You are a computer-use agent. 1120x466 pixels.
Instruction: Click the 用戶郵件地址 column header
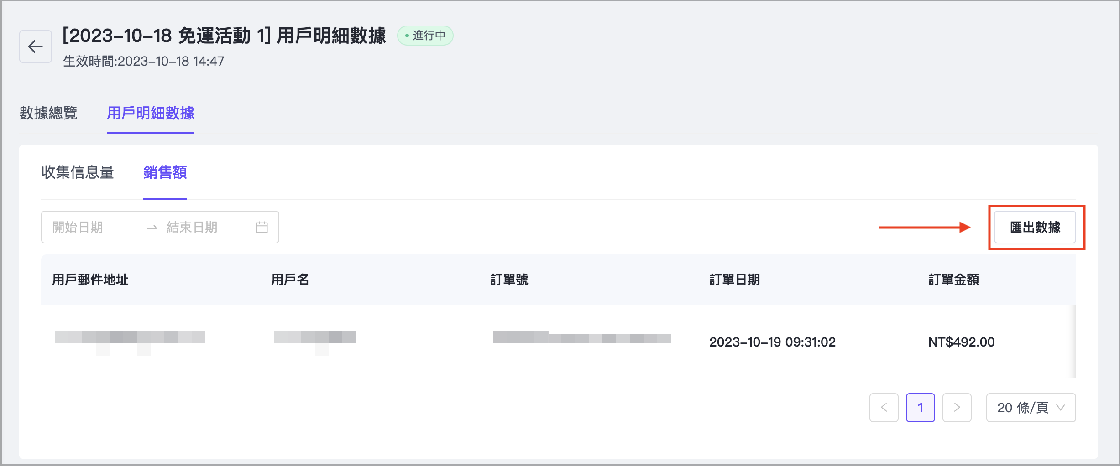pyautogui.click(x=90, y=280)
